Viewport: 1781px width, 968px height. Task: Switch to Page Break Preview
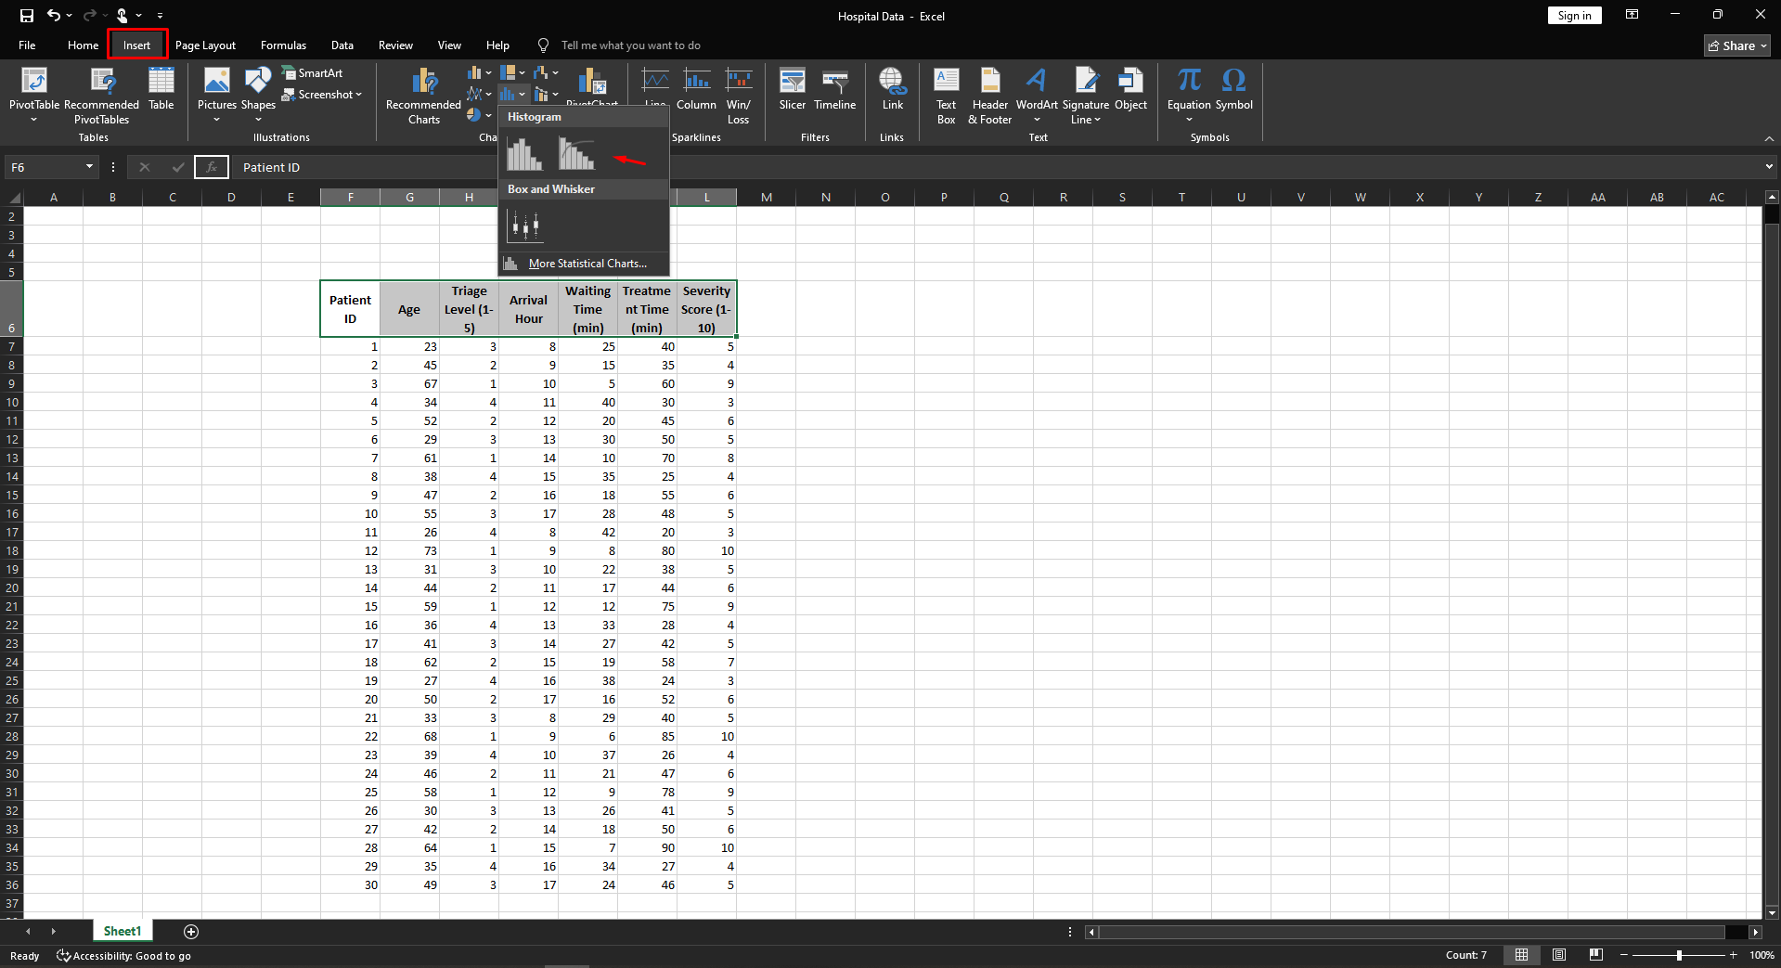1596,955
